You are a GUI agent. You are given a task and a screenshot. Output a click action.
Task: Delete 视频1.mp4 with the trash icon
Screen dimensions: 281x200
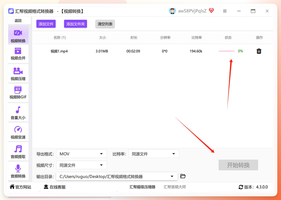[259, 51]
